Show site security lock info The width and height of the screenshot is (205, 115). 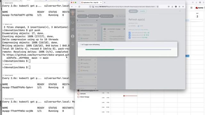93,7
